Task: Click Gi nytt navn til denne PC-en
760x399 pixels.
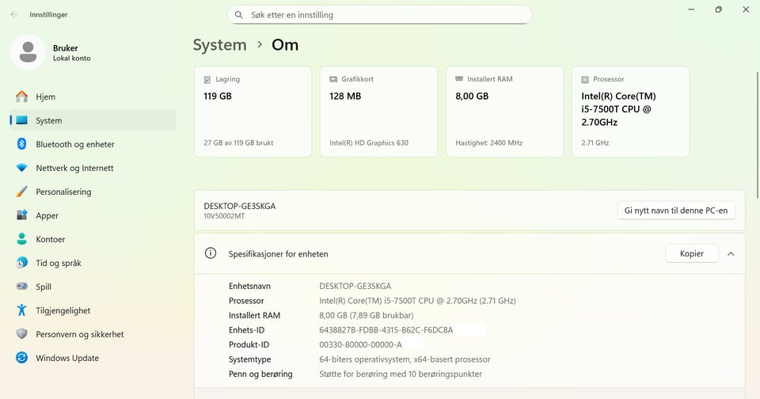Action: point(676,211)
